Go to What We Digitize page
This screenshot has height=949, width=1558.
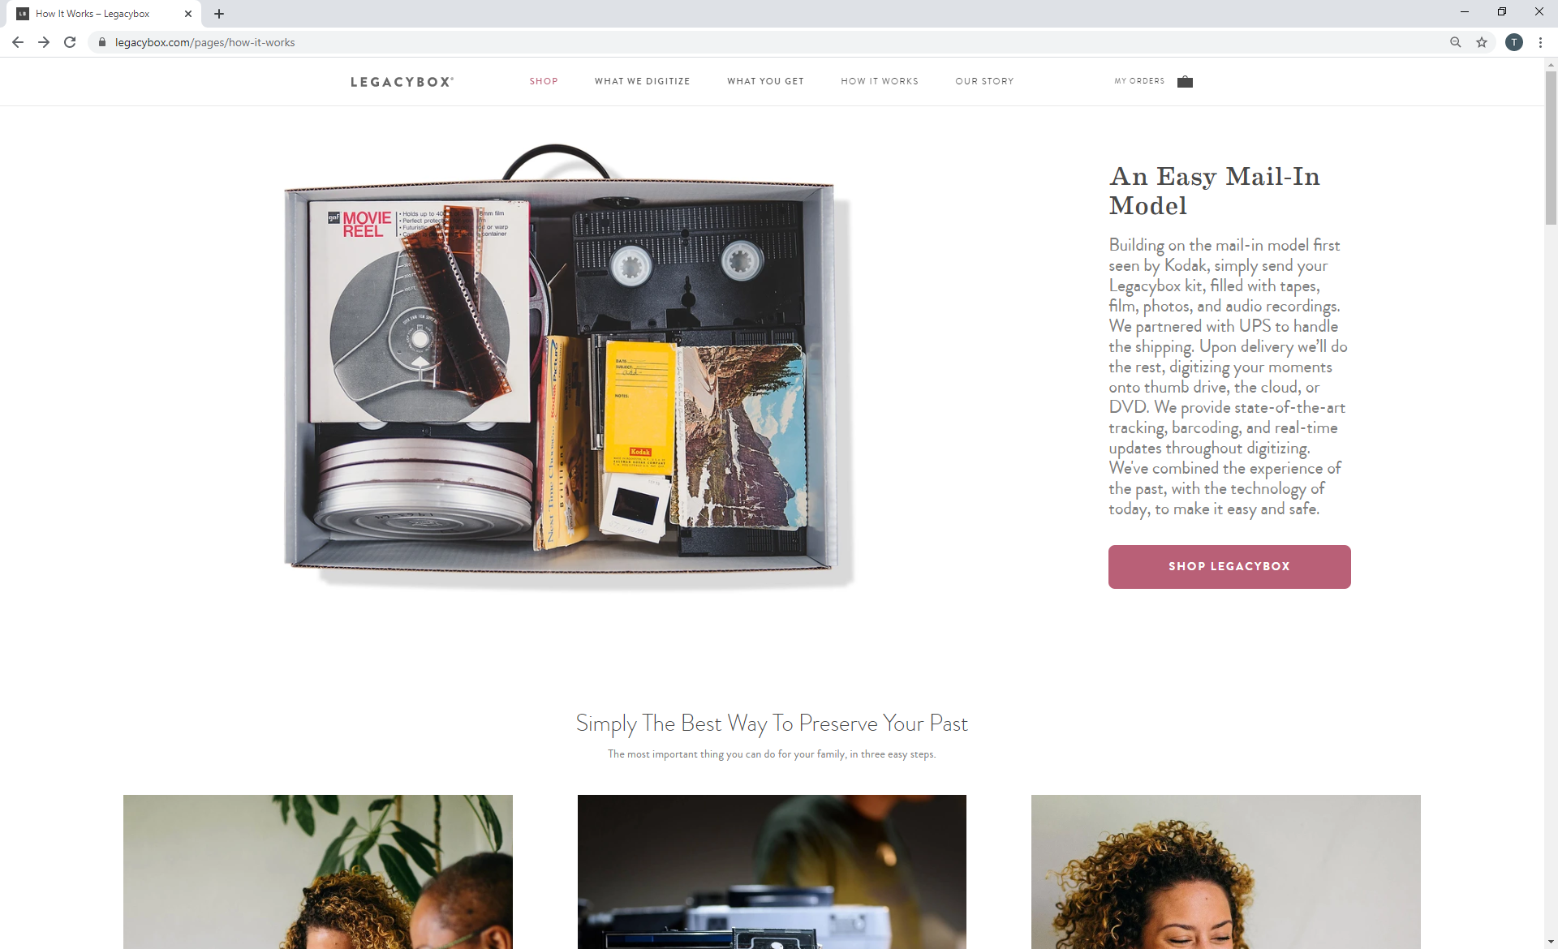(x=642, y=81)
